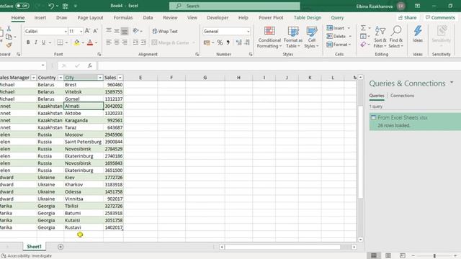Open the Insert ribbon tab

click(x=40, y=17)
